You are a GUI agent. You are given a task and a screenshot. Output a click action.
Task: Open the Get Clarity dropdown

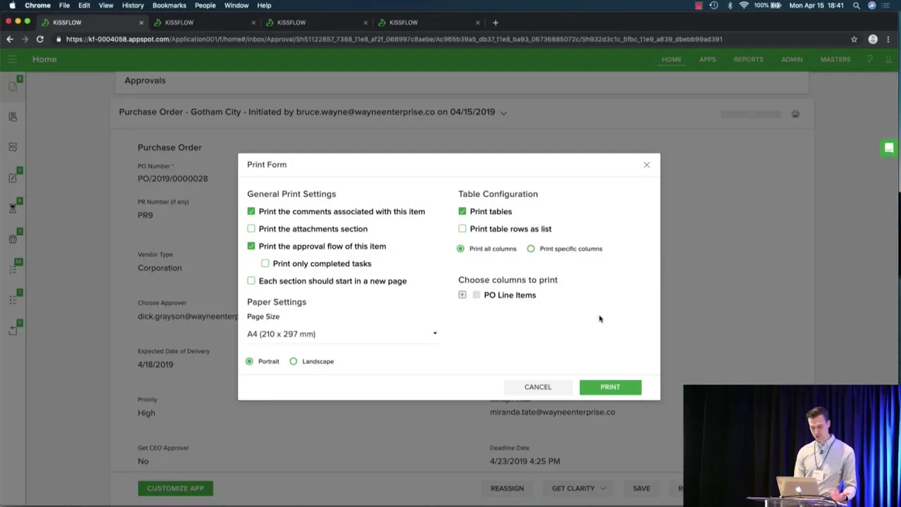tap(579, 488)
